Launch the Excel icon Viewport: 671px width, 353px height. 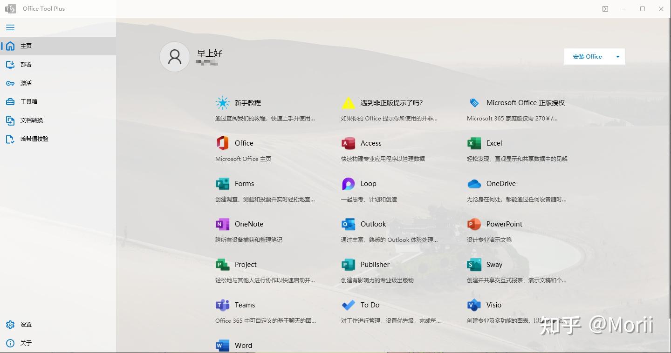(x=474, y=143)
